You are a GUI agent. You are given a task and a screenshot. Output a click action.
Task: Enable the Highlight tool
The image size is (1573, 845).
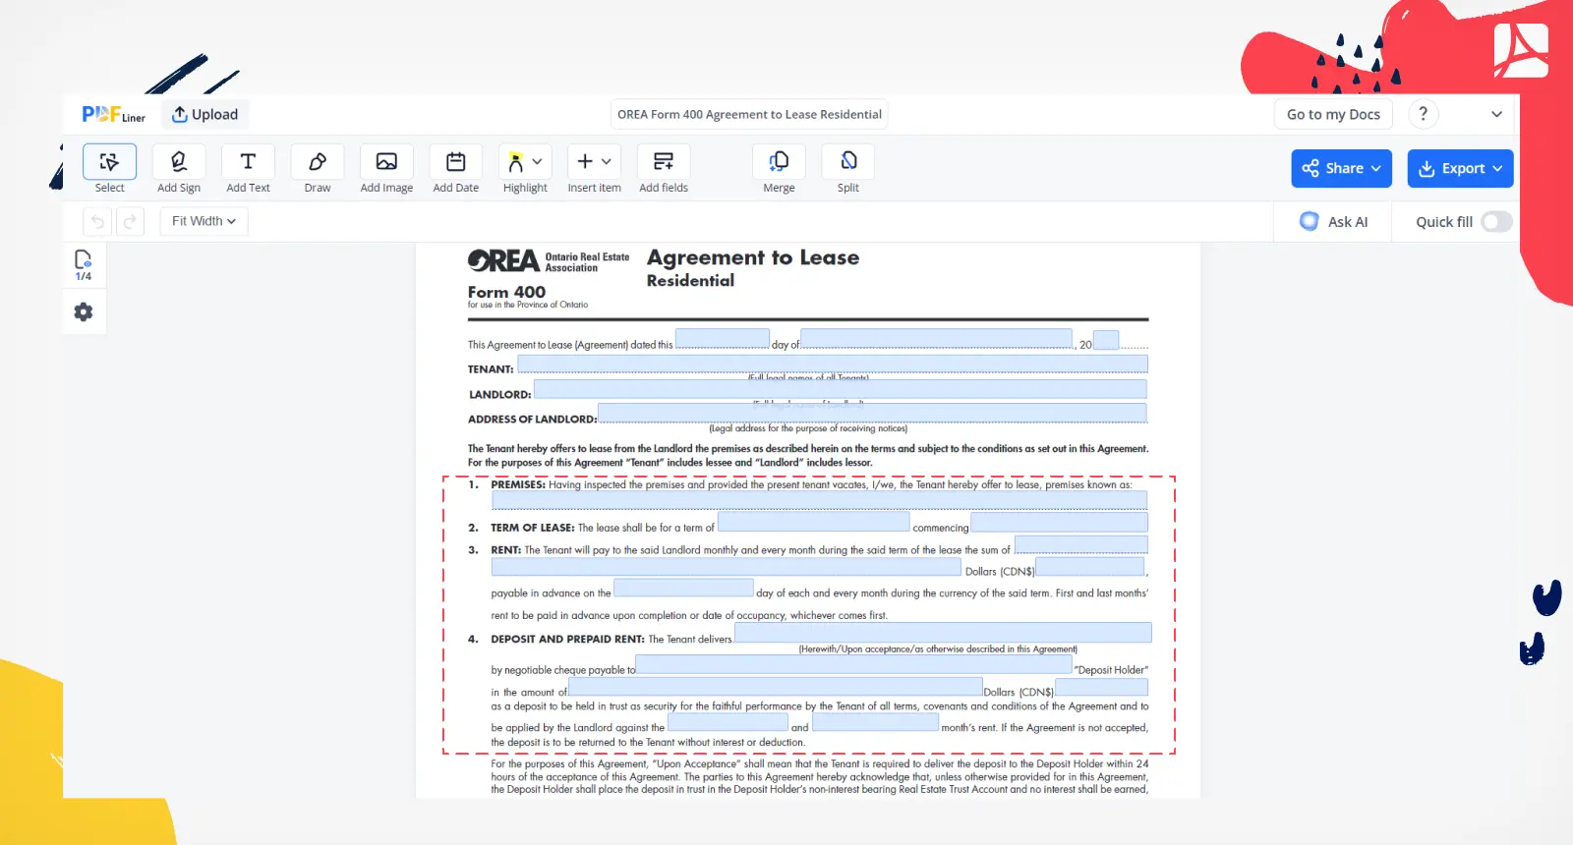click(516, 162)
